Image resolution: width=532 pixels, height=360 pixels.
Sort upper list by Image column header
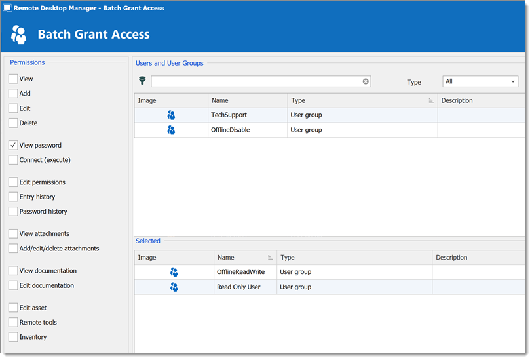(x=171, y=100)
